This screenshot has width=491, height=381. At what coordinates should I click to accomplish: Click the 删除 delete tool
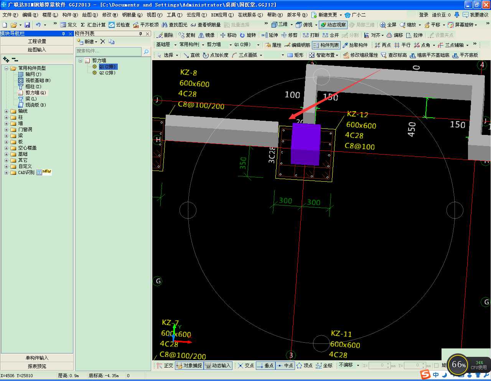(x=165, y=35)
